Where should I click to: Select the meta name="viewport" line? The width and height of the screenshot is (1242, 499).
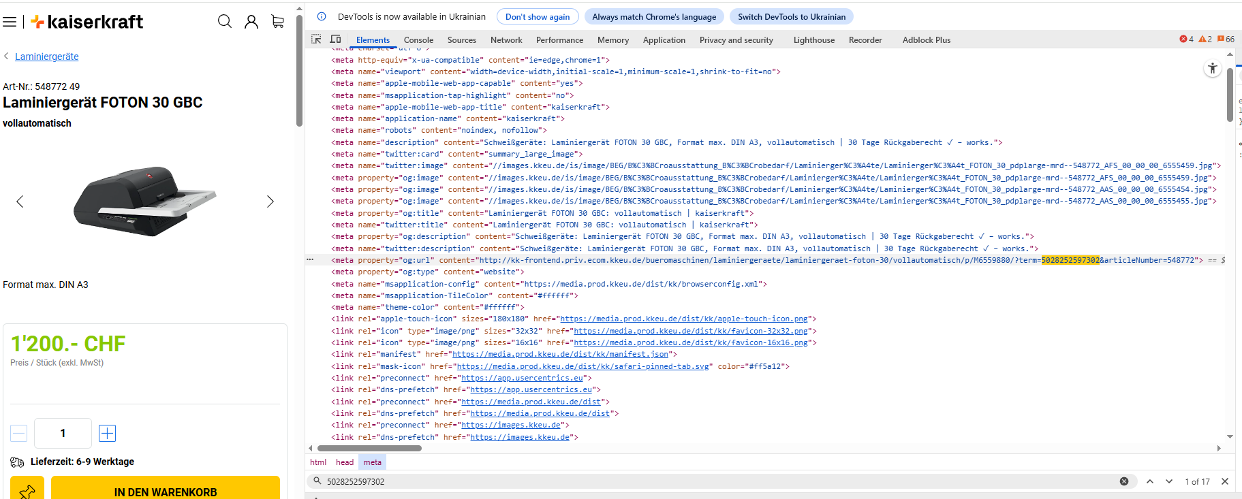coord(556,71)
